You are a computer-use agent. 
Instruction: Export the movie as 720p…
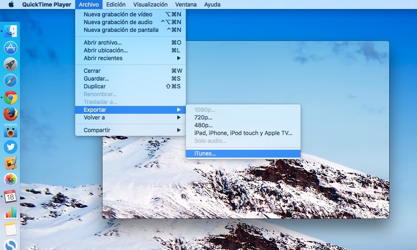(x=243, y=117)
